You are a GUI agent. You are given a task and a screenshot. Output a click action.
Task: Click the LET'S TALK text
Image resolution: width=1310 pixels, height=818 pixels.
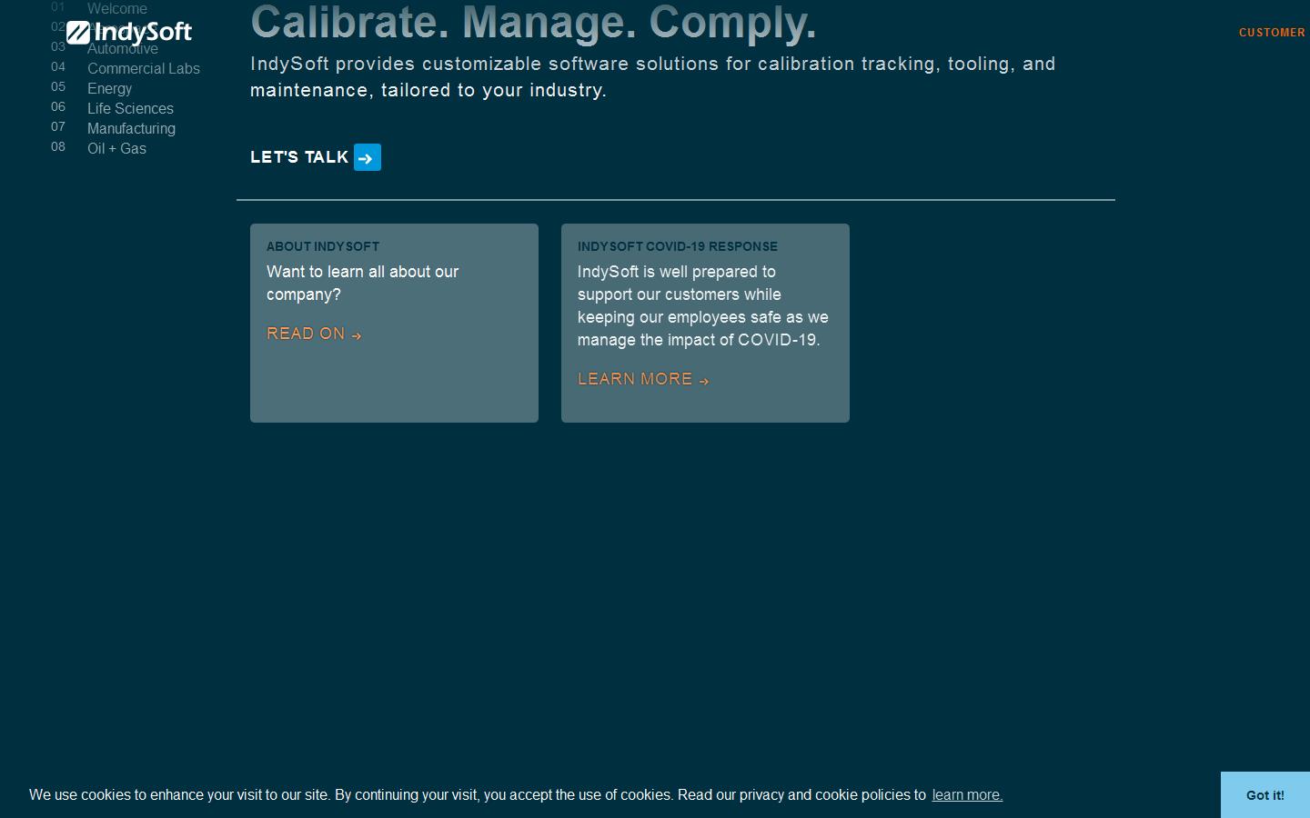click(299, 157)
